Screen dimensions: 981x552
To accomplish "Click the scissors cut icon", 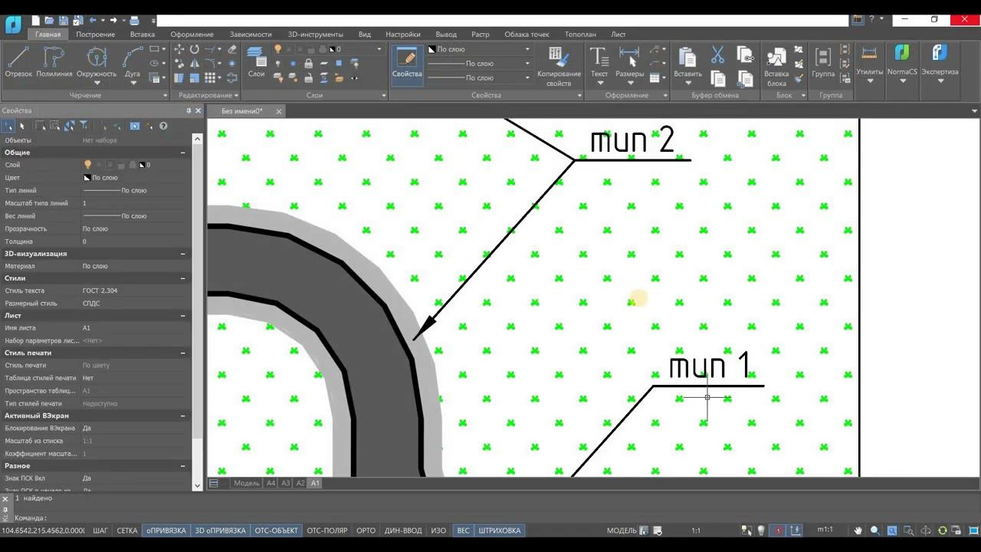I will click(x=717, y=54).
